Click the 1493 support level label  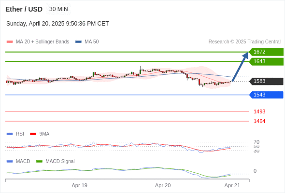point(259,111)
